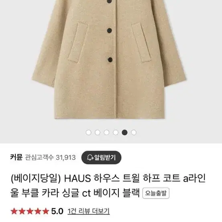Select the fourth image carousel dot
Screen dimensions: 222x222
point(116,132)
